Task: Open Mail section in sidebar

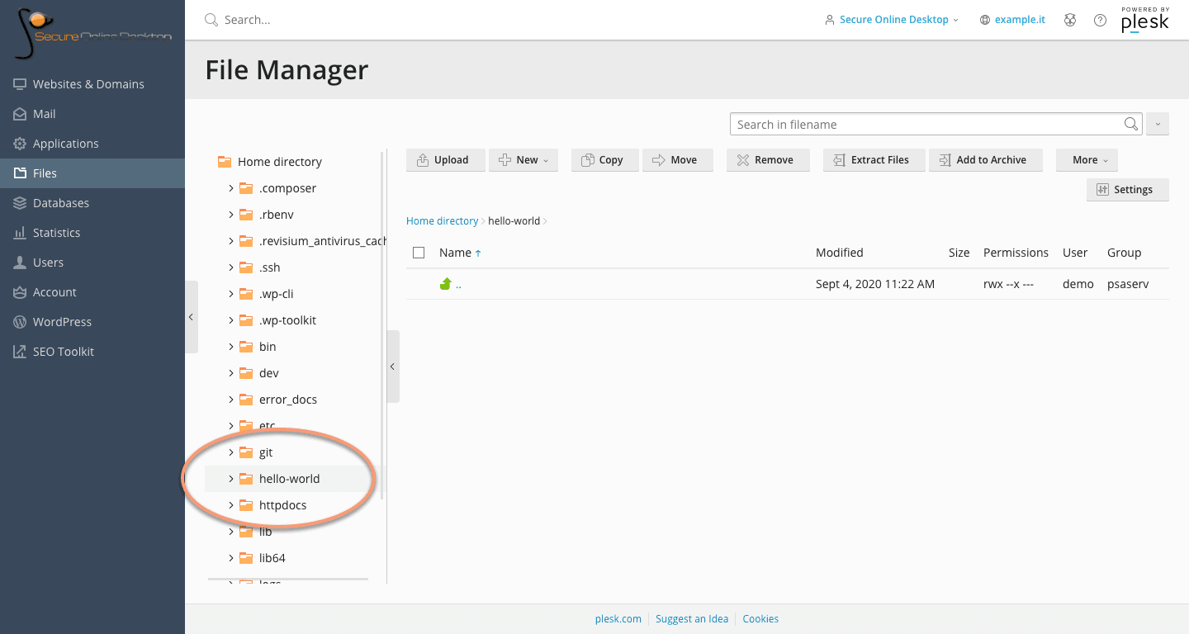Action: pyautogui.click(x=35, y=114)
